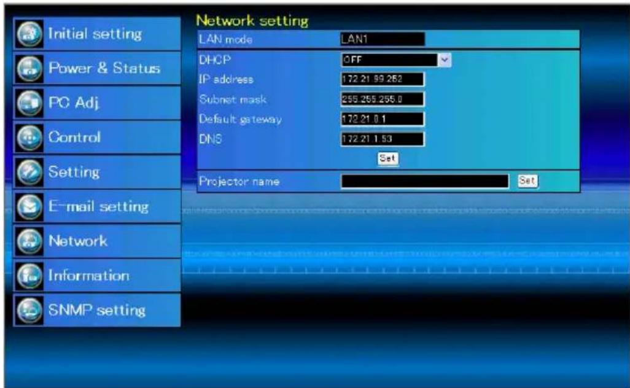Screen dimensions: 630x388
Task: Click the IP address label
Action: (226, 79)
